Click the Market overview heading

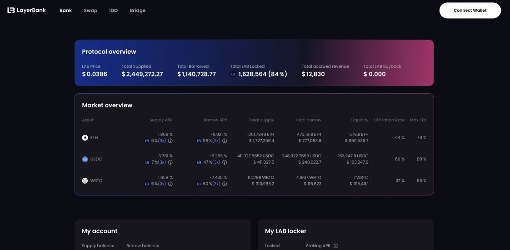coord(107,105)
